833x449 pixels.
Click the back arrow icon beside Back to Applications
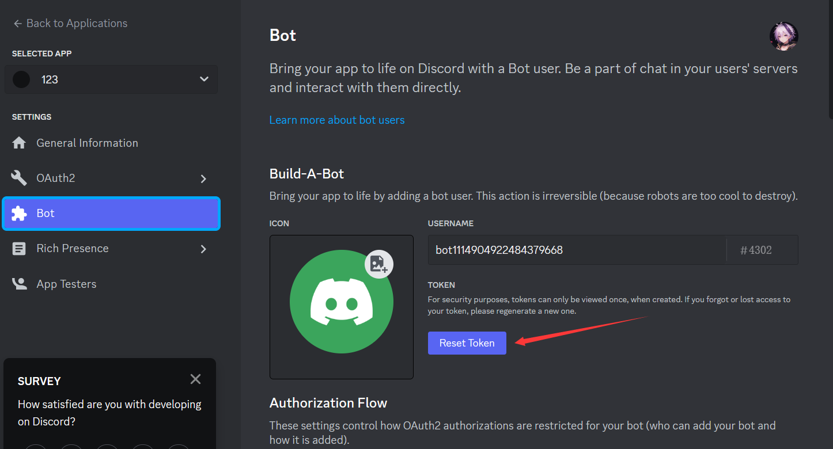[x=18, y=24]
